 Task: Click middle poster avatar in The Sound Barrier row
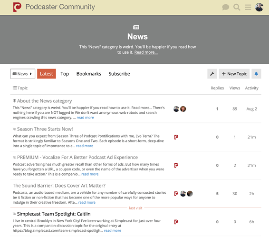tap(183, 194)
